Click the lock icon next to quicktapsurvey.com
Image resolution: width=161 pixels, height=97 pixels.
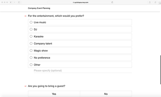point(73,2)
